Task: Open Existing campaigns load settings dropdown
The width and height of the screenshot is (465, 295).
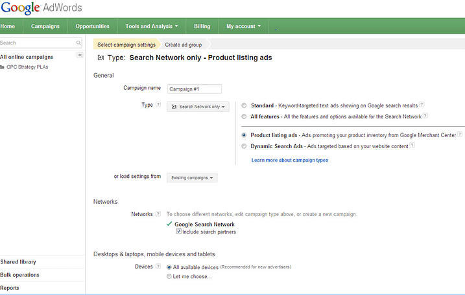Action: pyautogui.click(x=192, y=177)
